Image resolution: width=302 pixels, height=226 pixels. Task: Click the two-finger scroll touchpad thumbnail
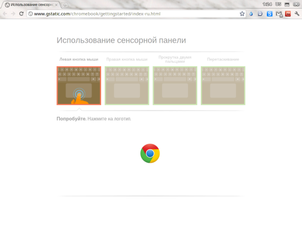175,86
